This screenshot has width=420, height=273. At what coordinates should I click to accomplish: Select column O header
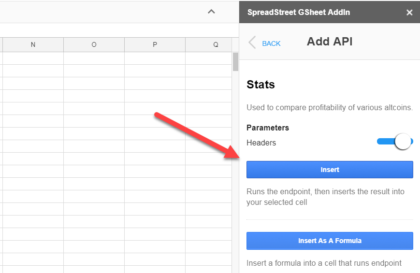tap(94, 45)
